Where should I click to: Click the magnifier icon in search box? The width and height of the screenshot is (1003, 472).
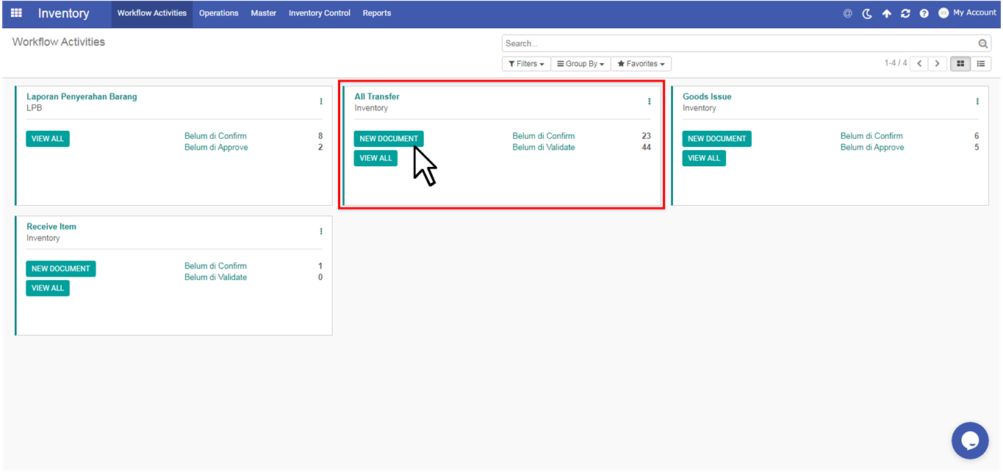pyautogui.click(x=983, y=44)
